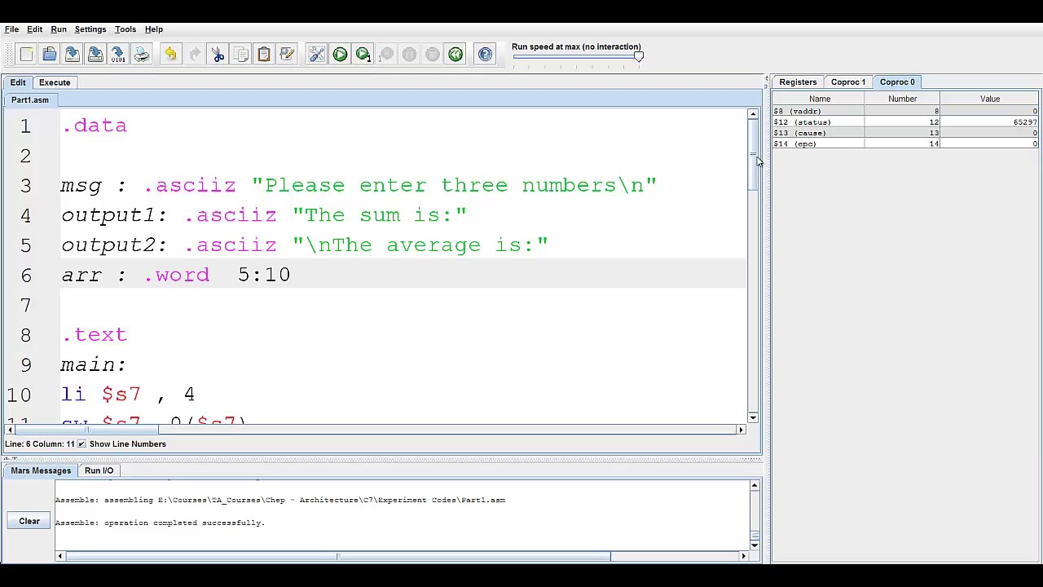This screenshot has height=587, width=1043.
Task: Click editor vertical scrollbar down arrow
Action: [x=752, y=417]
